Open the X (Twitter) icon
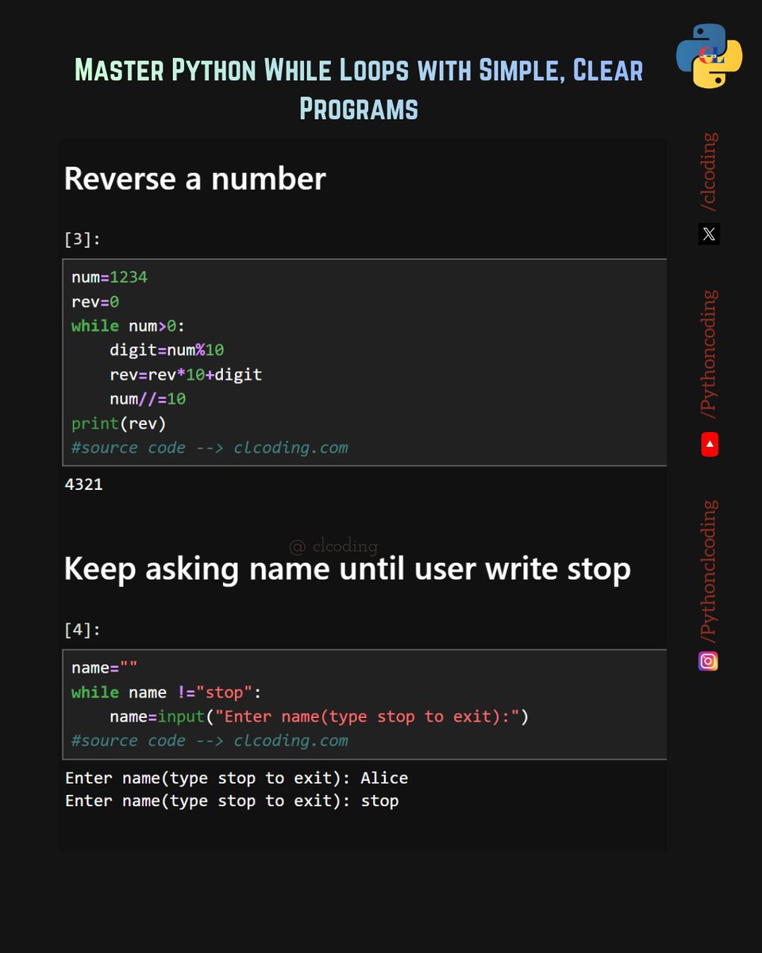 pos(708,233)
